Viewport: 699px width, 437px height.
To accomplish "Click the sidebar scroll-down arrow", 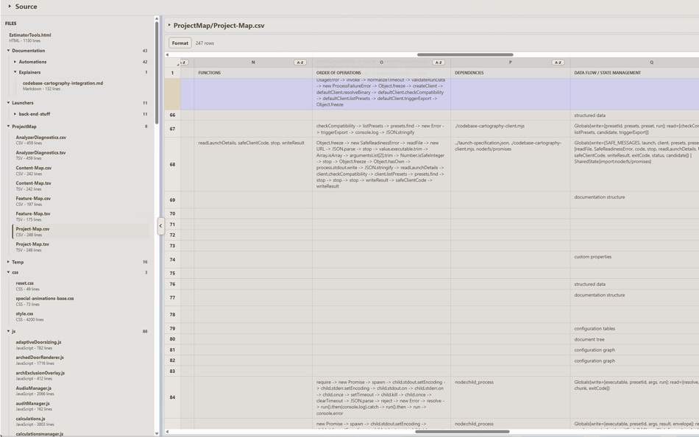I will point(157,433).
